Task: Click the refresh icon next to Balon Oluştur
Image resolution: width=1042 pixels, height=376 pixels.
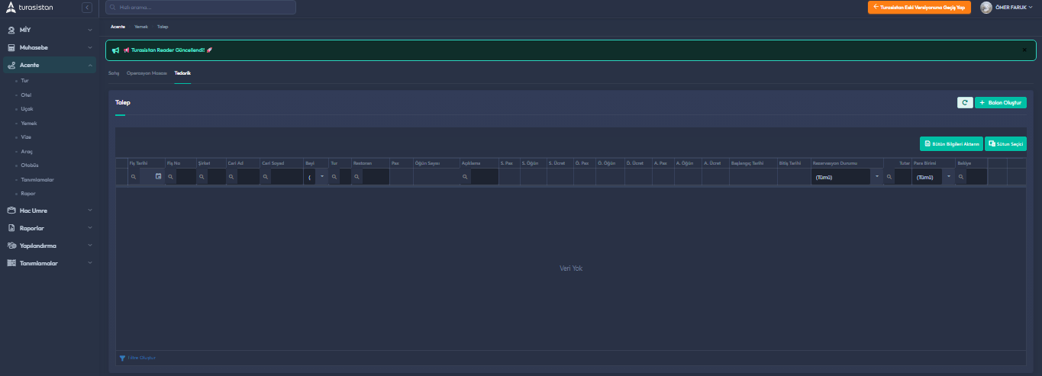Action: (965, 102)
